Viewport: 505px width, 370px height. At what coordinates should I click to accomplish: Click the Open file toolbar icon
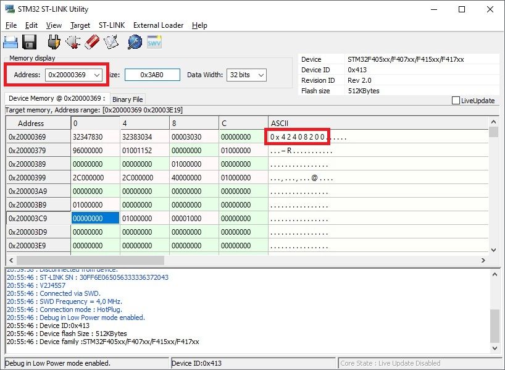(x=10, y=42)
